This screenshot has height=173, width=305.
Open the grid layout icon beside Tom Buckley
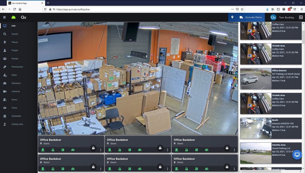301,17
